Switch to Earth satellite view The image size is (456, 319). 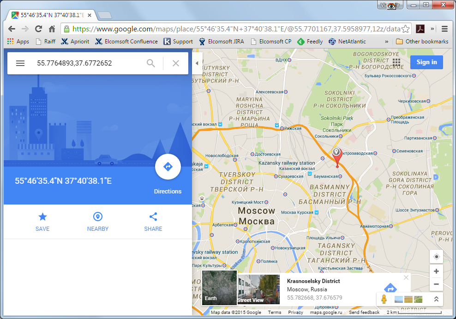(x=219, y=288)
